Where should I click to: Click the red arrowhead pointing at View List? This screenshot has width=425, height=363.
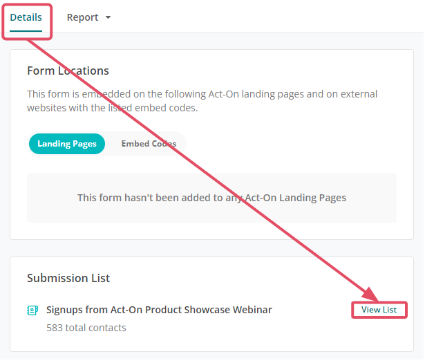pos(370,294)
